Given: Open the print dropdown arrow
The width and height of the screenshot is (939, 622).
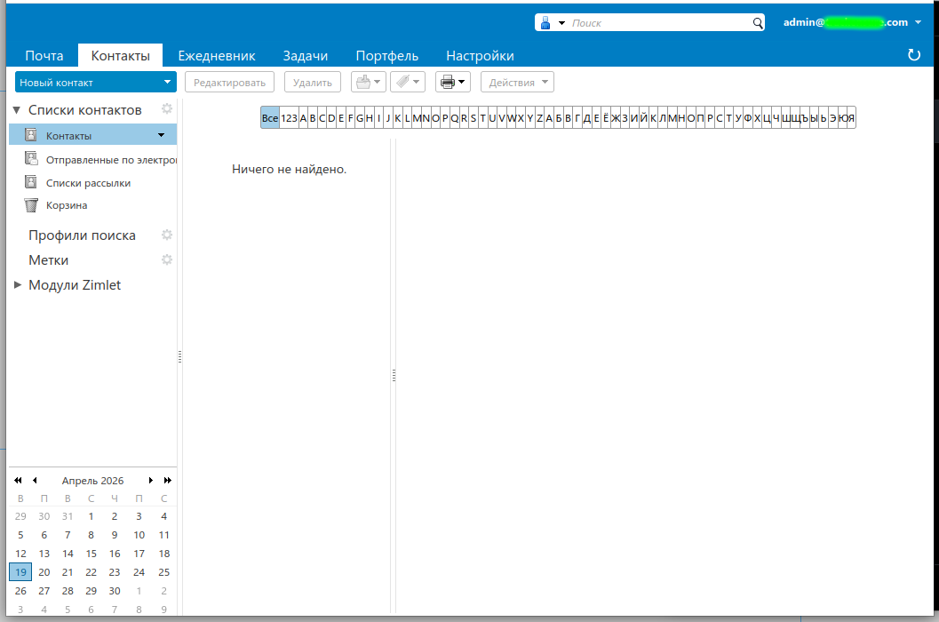Looking at the screenshot, I should point(462,82).
